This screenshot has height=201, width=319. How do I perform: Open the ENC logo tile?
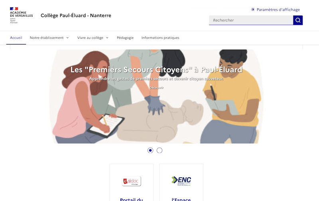point(181,181)
